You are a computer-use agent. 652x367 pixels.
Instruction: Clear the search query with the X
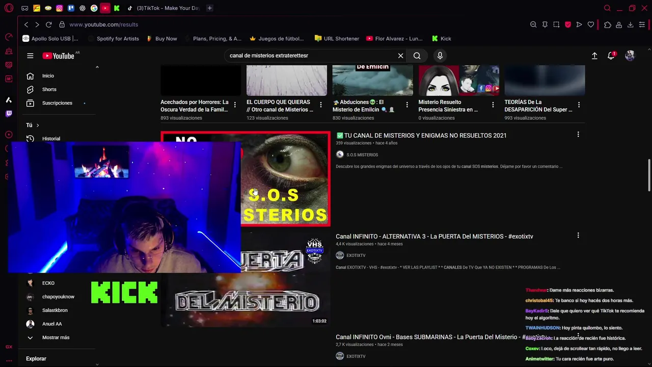[400, 56]
